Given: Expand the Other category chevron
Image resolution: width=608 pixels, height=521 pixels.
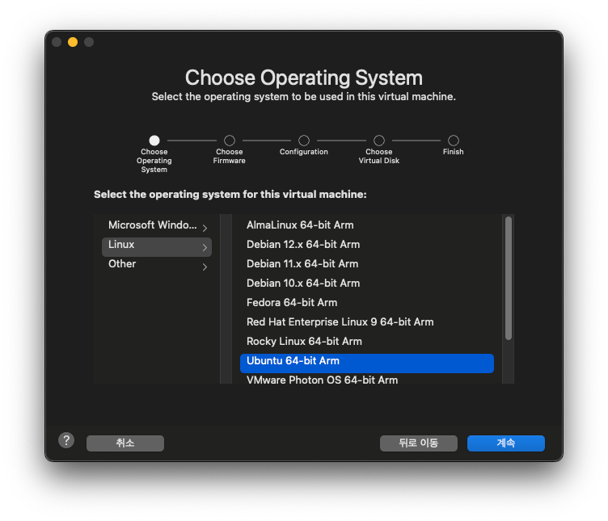Looking at the screenshot, I should pyautogui.click(x=205, y=267).
